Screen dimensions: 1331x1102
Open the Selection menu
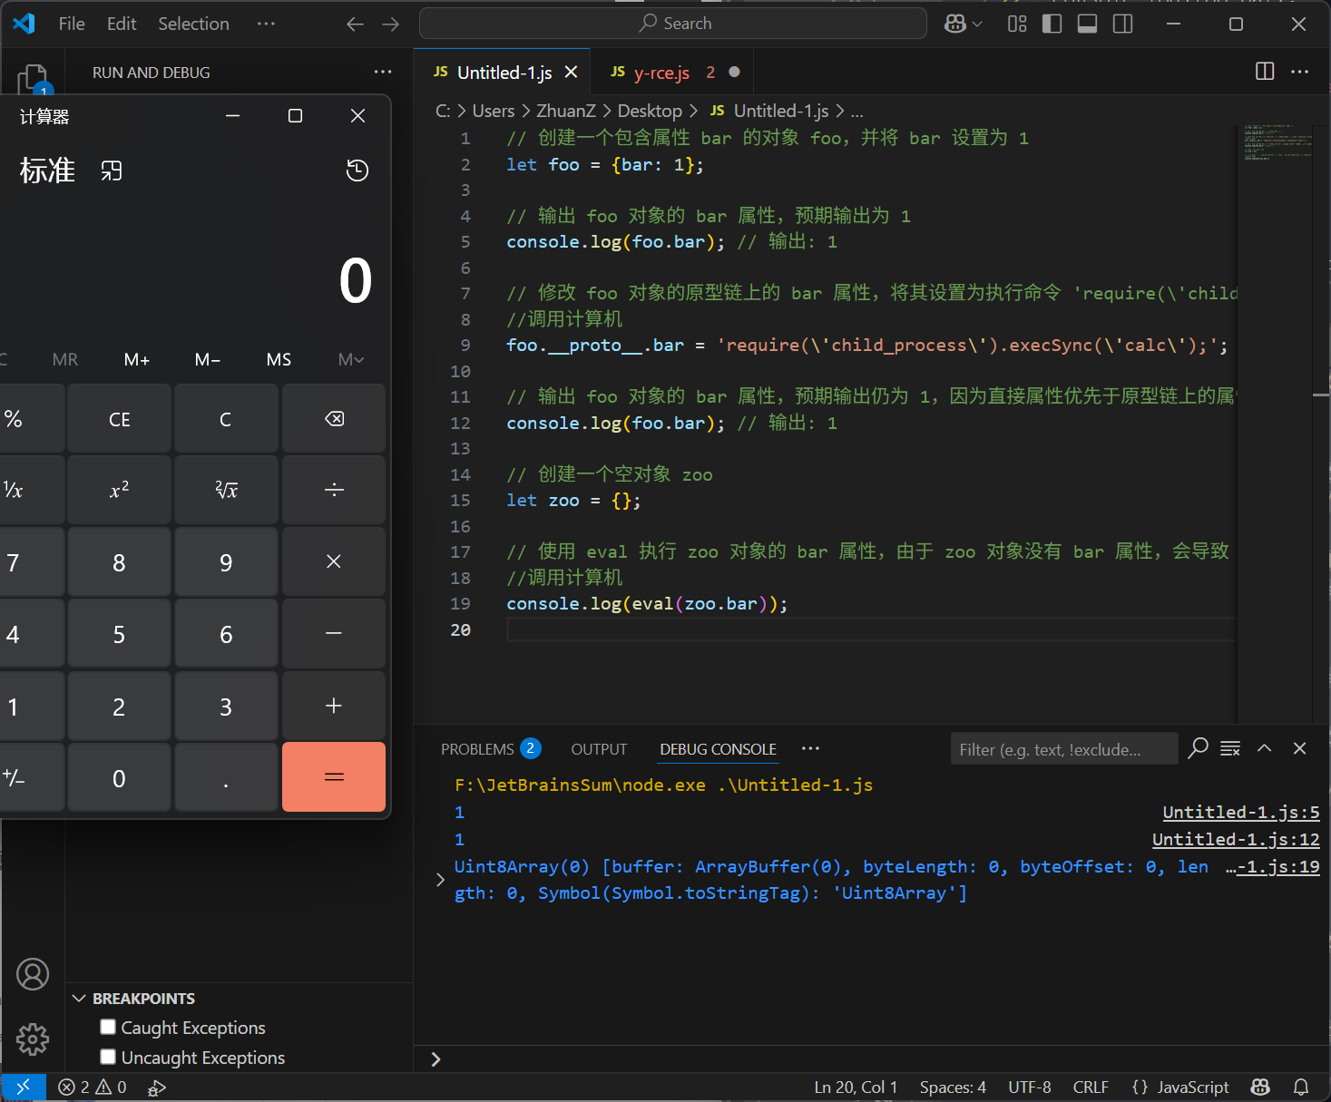(x=193, y=24)
